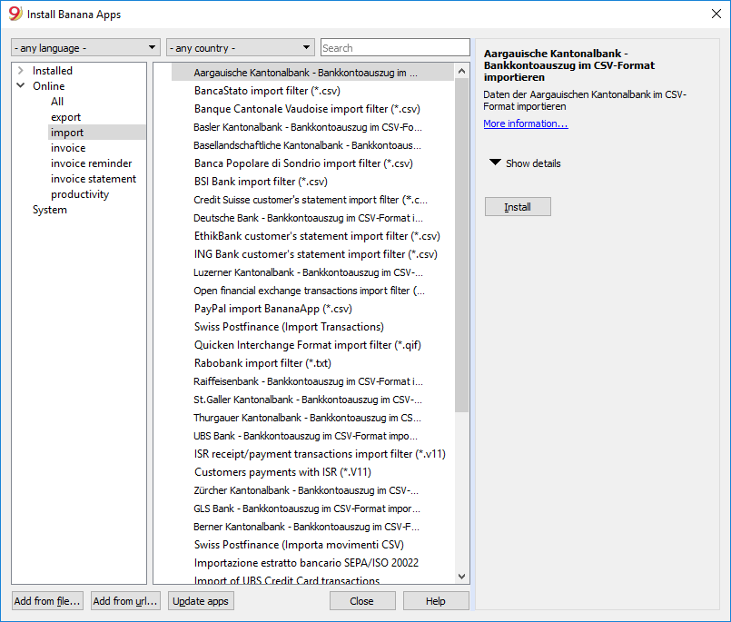Close the Install Banana Apps dialog
Viewport: 731px width, 622px height.
(x=716, y=14)
